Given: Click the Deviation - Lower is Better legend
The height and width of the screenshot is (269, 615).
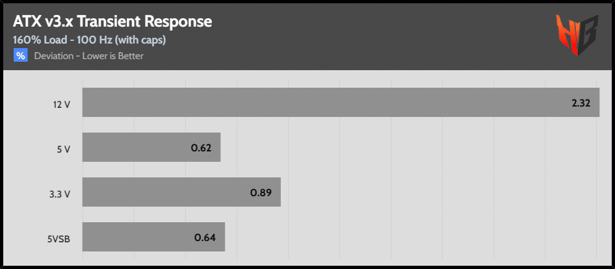Looking at the screenshot, I should click(88, 56).
